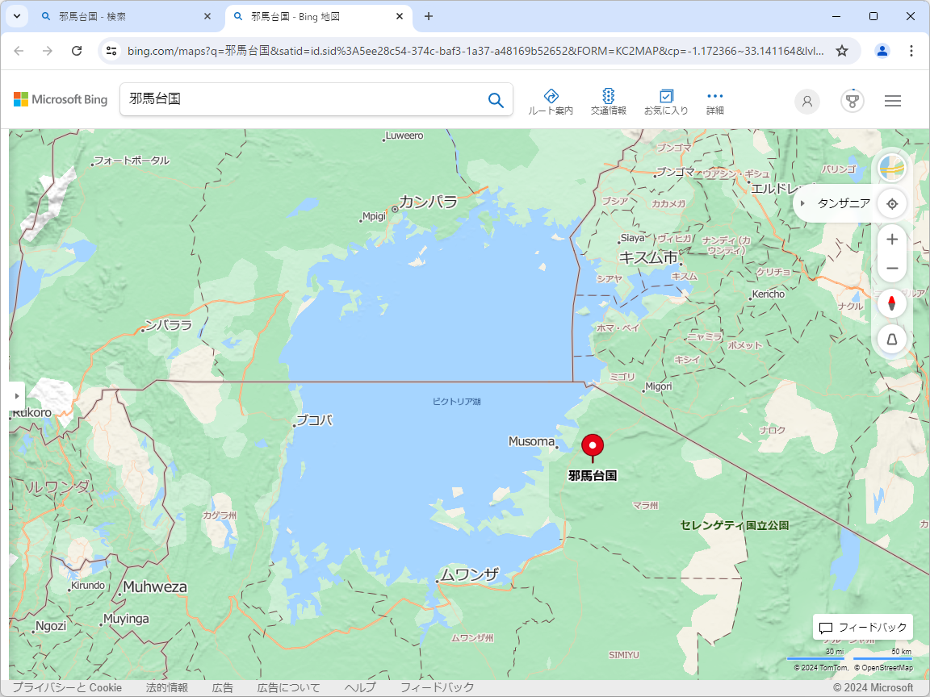
Task: Open the tab search dropdown
Action: (17, 17)
